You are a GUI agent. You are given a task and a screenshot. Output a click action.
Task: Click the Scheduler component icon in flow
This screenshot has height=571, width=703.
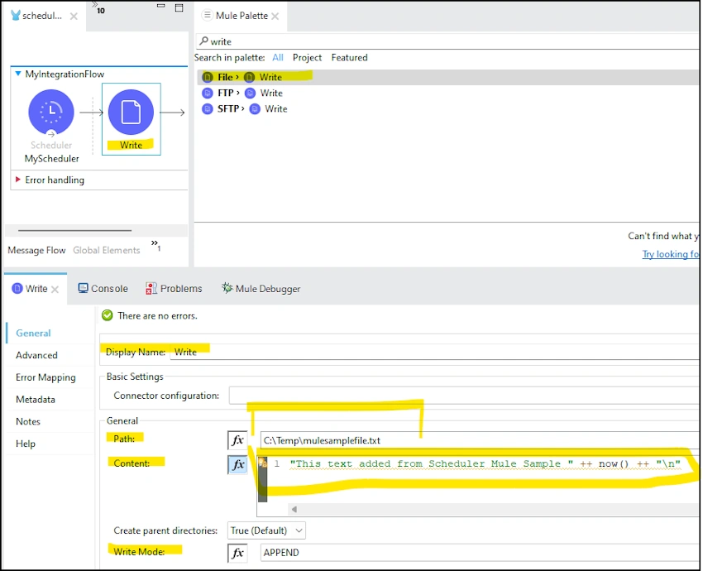[x=51, y=112]
